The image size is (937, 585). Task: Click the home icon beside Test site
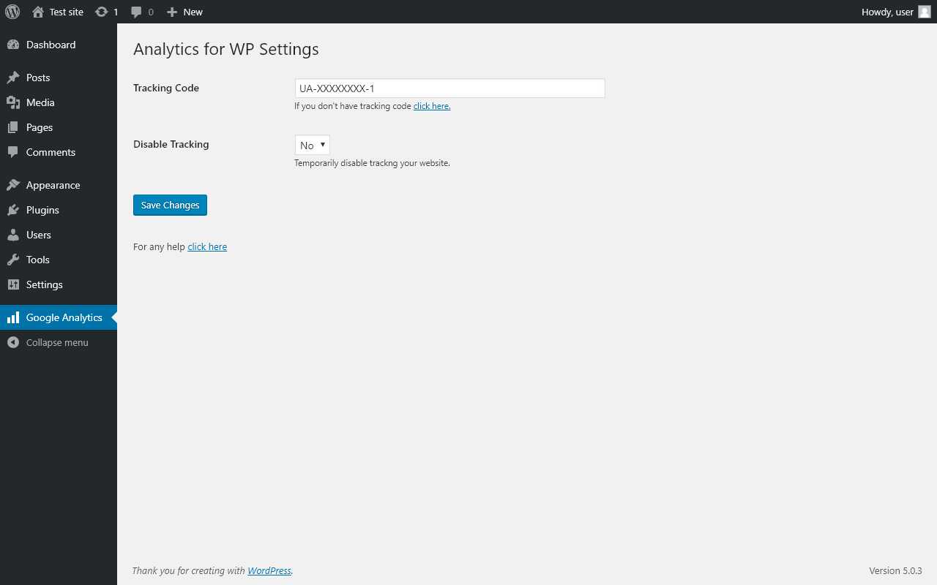click(38, 12)
